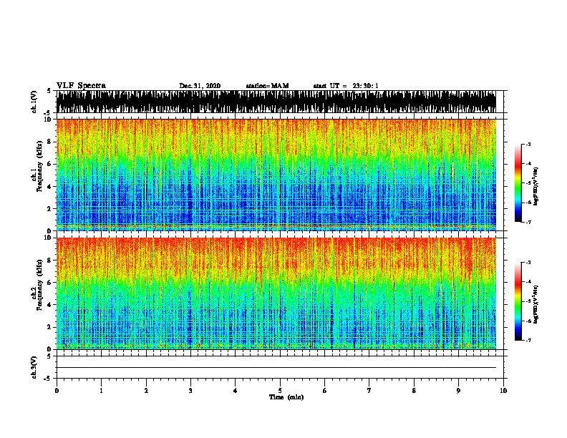Click time axis tick label "5"

pyautogui.click(x=280, y=391)
